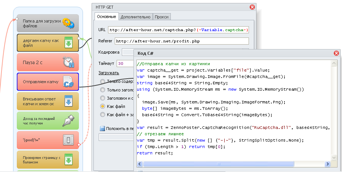Click the URL input field
This screenshot has height=172, width=342.
click(178, 30)
